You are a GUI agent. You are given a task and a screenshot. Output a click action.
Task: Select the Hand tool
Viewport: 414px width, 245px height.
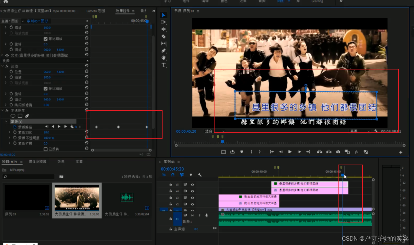point(163,58)
